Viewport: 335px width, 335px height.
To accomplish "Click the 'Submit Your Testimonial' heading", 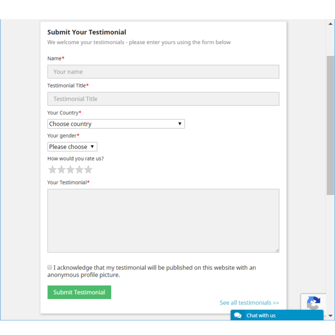I will [87, 32].
